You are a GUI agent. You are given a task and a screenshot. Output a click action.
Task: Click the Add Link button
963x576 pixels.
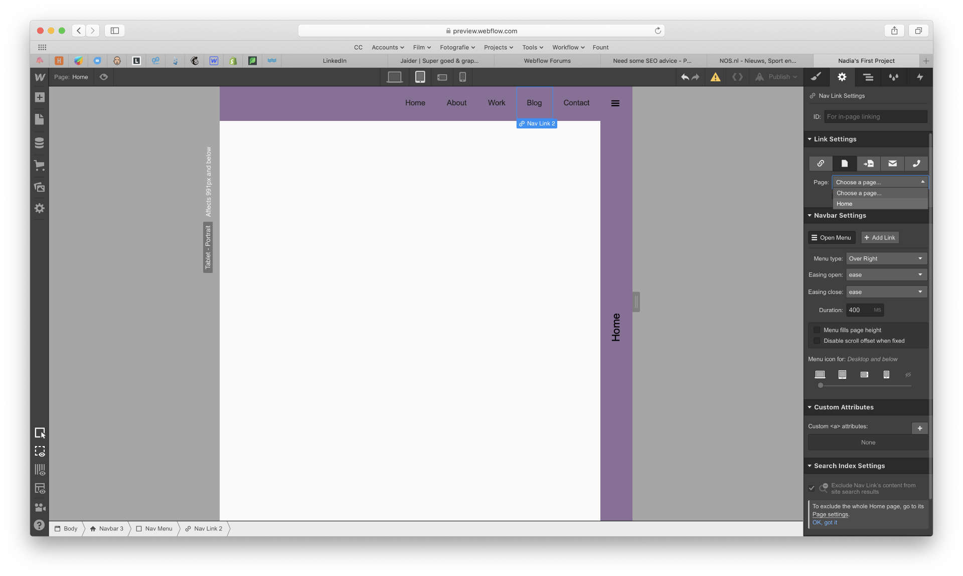click(x=880, y=238)
